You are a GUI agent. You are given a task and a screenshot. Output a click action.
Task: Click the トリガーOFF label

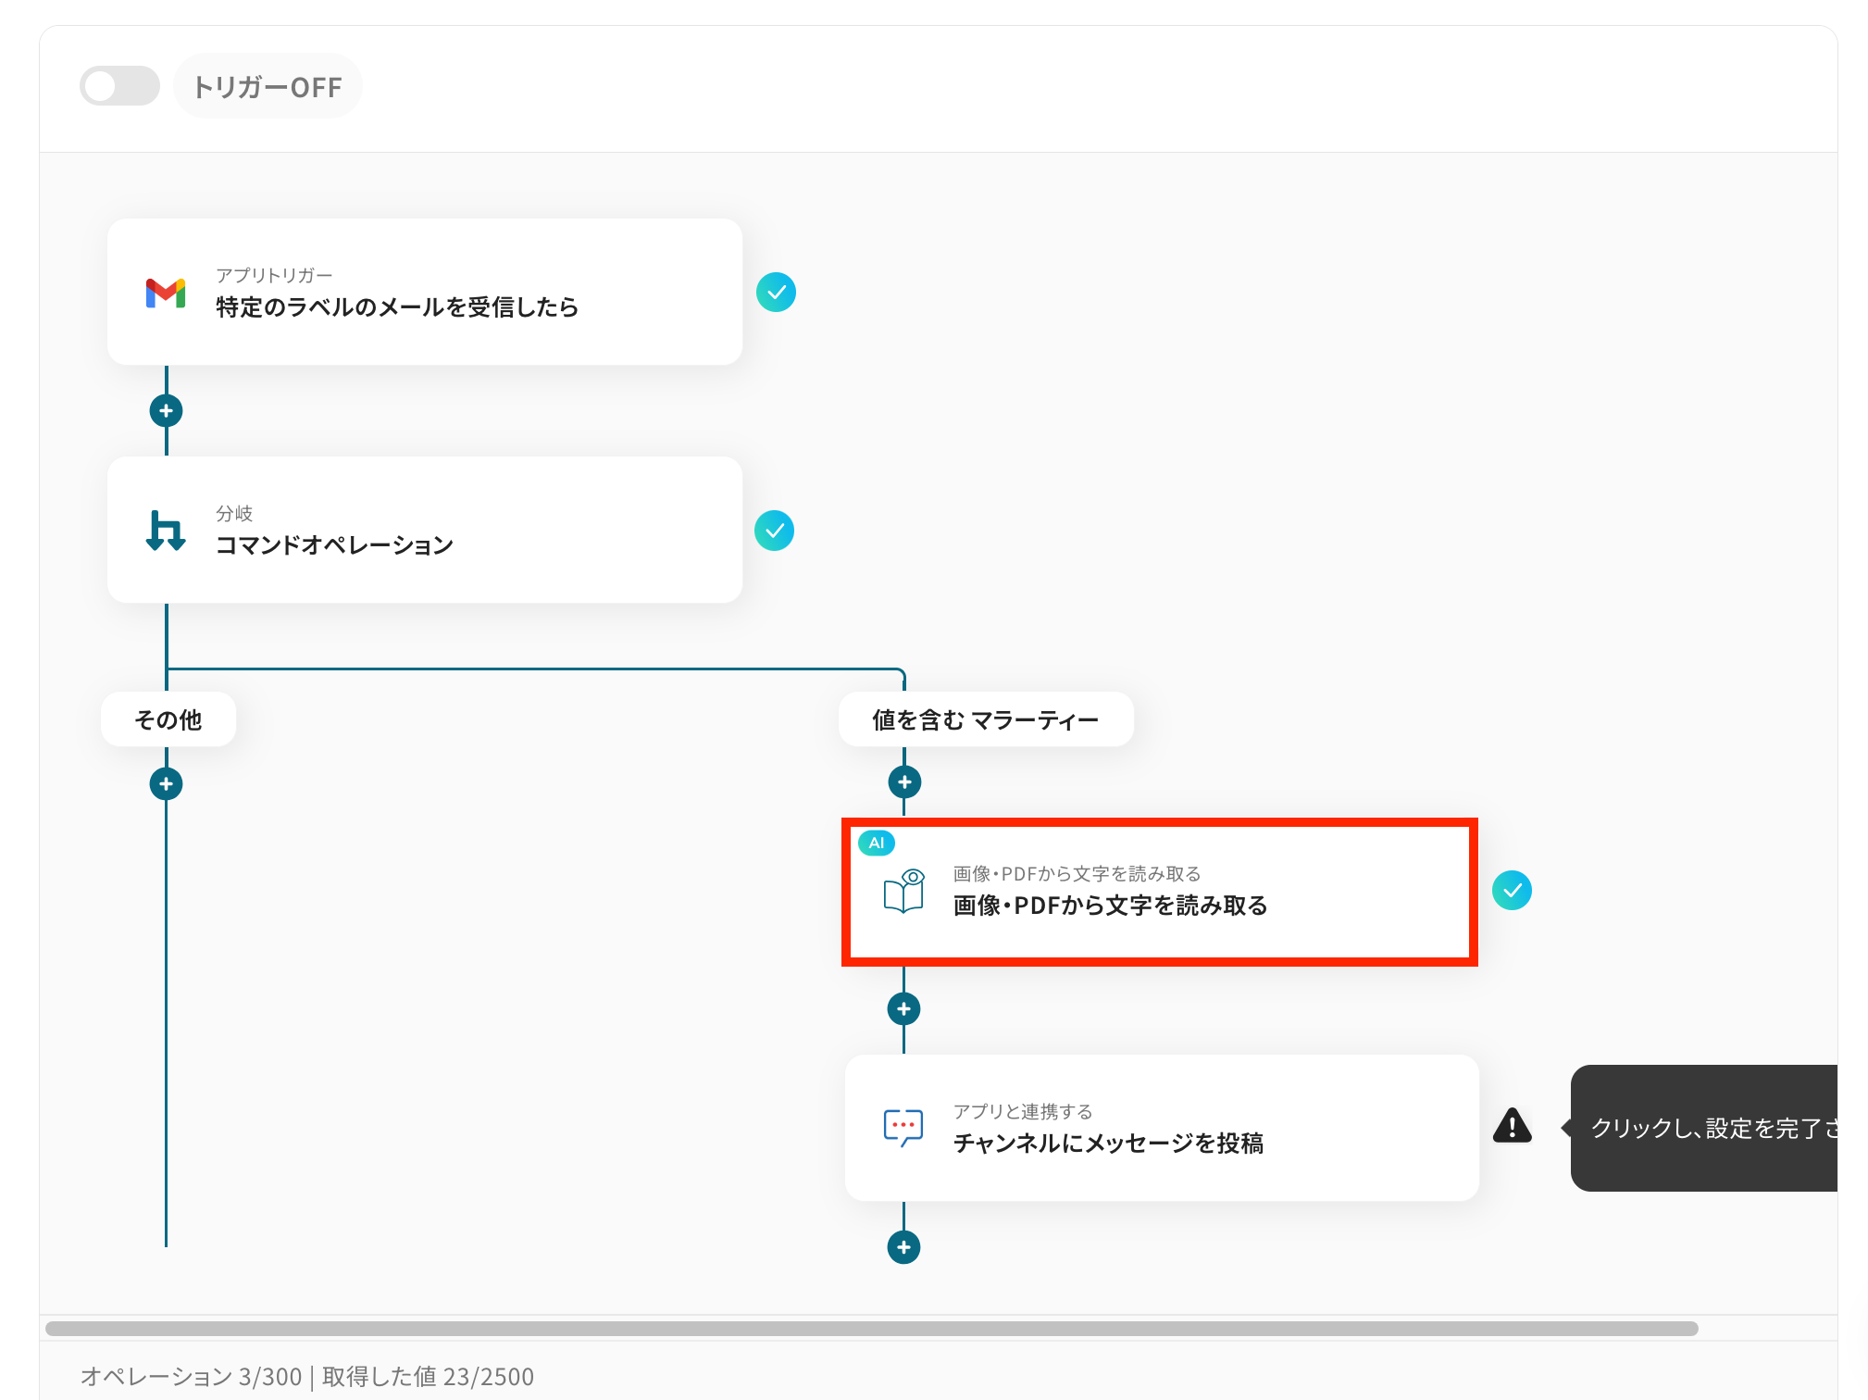coord(268,87)
